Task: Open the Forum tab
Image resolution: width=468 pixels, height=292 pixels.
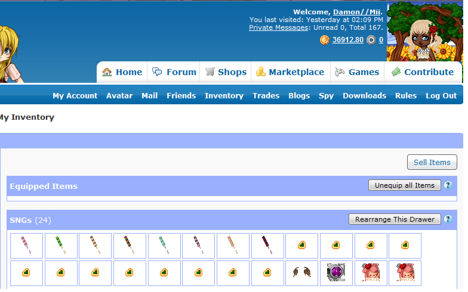Action: pyautogui.click(x=174, y=72)
